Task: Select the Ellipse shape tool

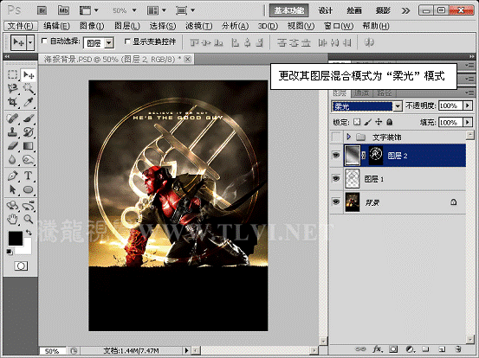Action: [29, 189]
